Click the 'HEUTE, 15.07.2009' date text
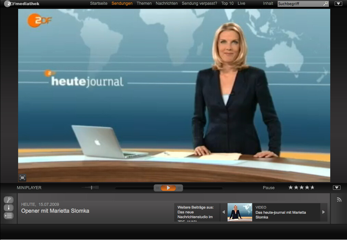 (x=40, y=204)
